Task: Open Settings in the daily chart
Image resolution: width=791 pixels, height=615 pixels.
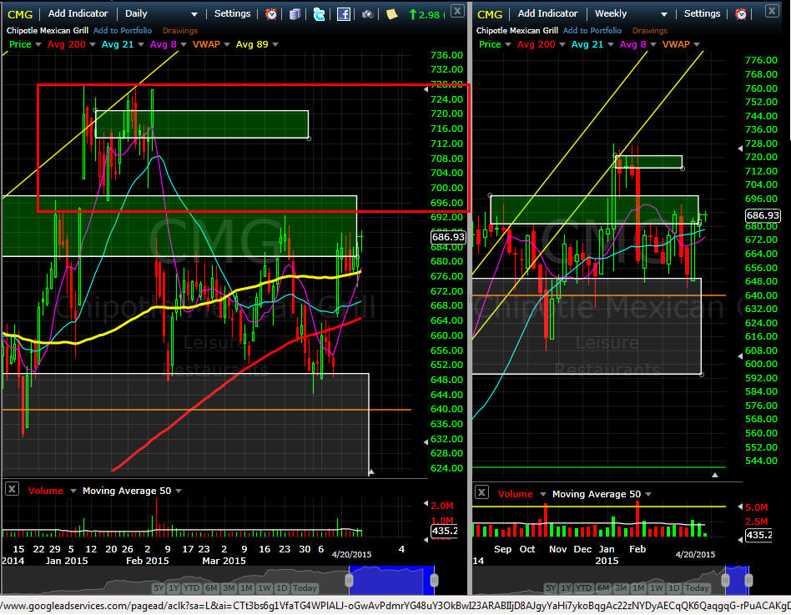Action: 232,13
